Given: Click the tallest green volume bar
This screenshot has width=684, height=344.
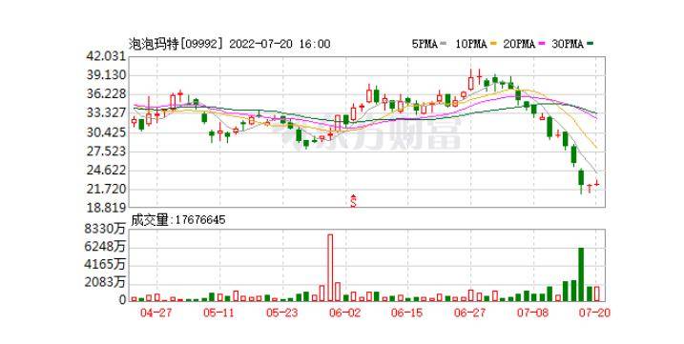Looking at the screenshot, I should pyautogui.click(x=581, y=274).
